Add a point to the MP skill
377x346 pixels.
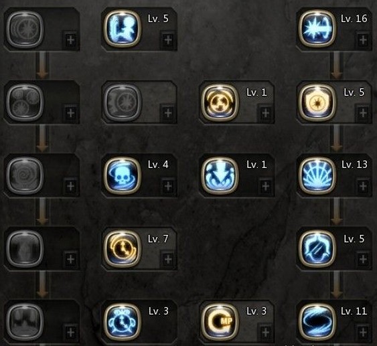tap(265, 333)
